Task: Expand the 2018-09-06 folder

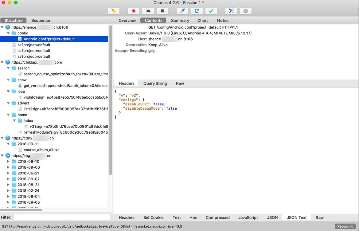Action: [8, 167]
